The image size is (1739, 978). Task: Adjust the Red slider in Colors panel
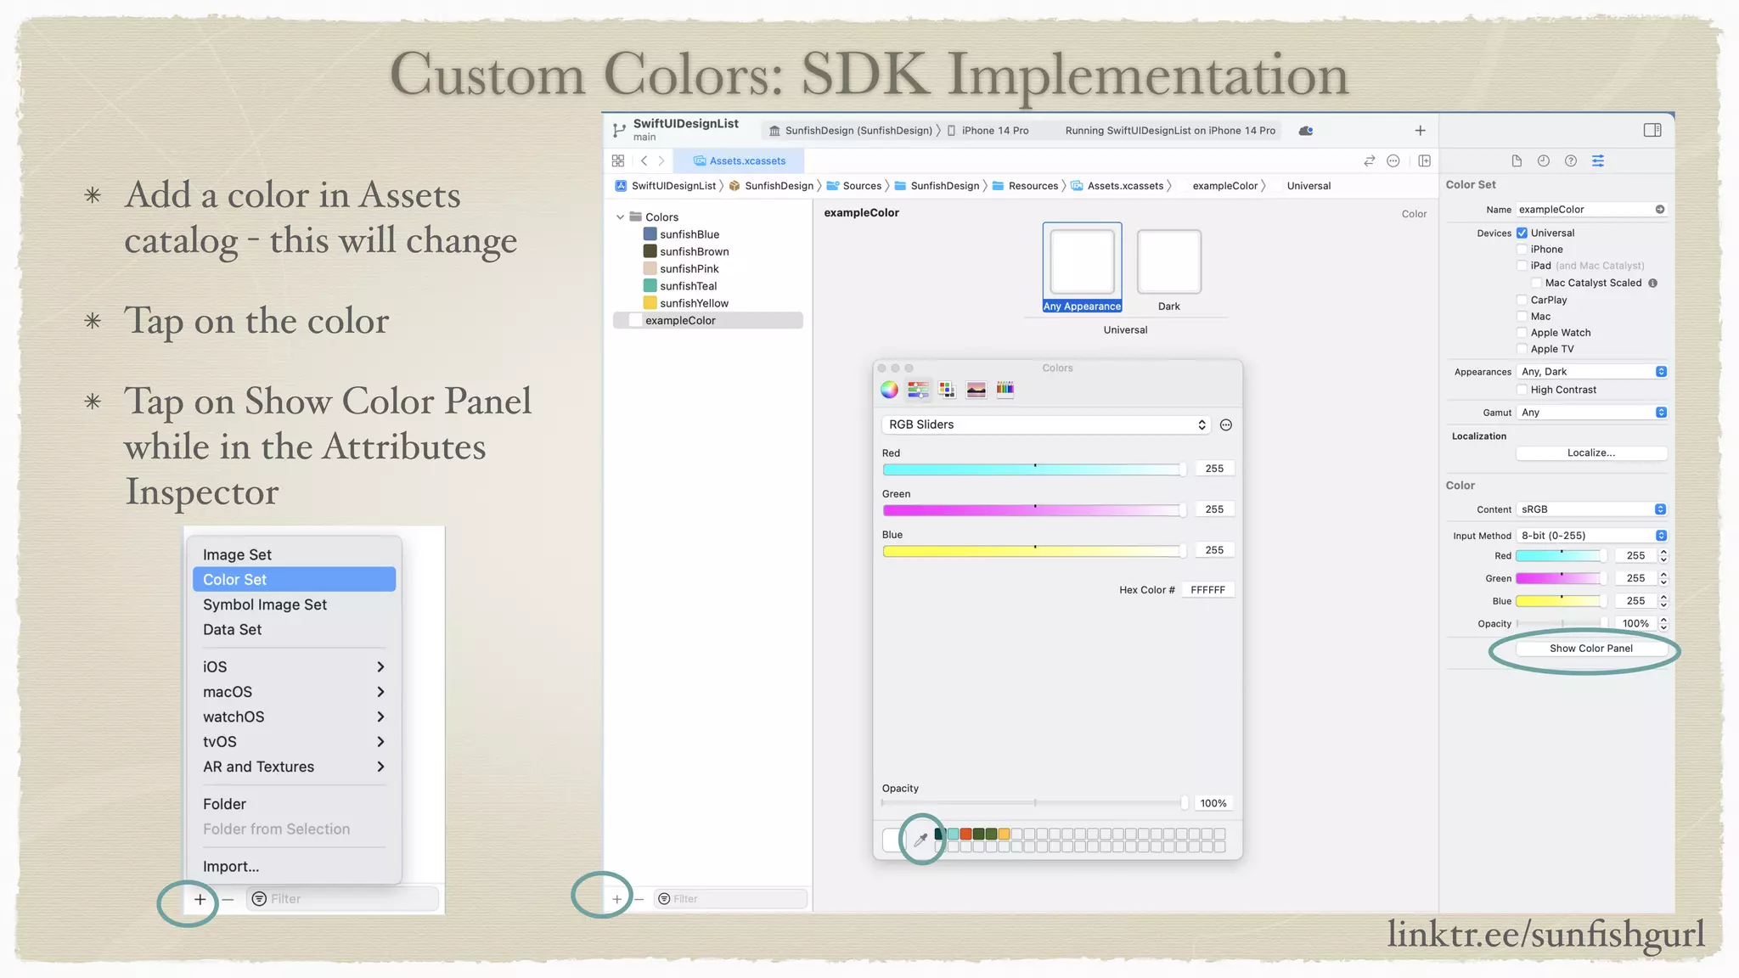(1034, 469)
